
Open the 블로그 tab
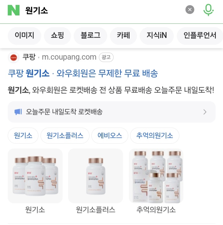90,35
